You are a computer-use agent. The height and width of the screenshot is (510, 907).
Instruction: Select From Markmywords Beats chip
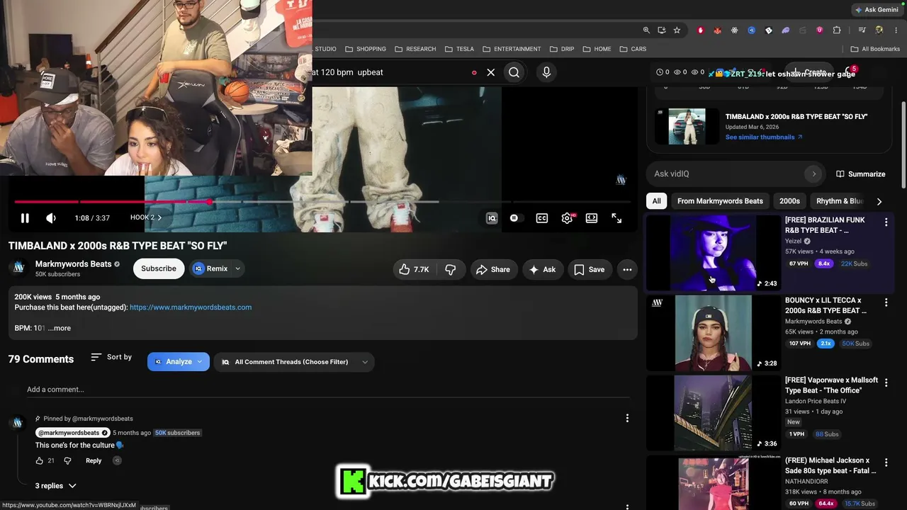coord(720,201)
